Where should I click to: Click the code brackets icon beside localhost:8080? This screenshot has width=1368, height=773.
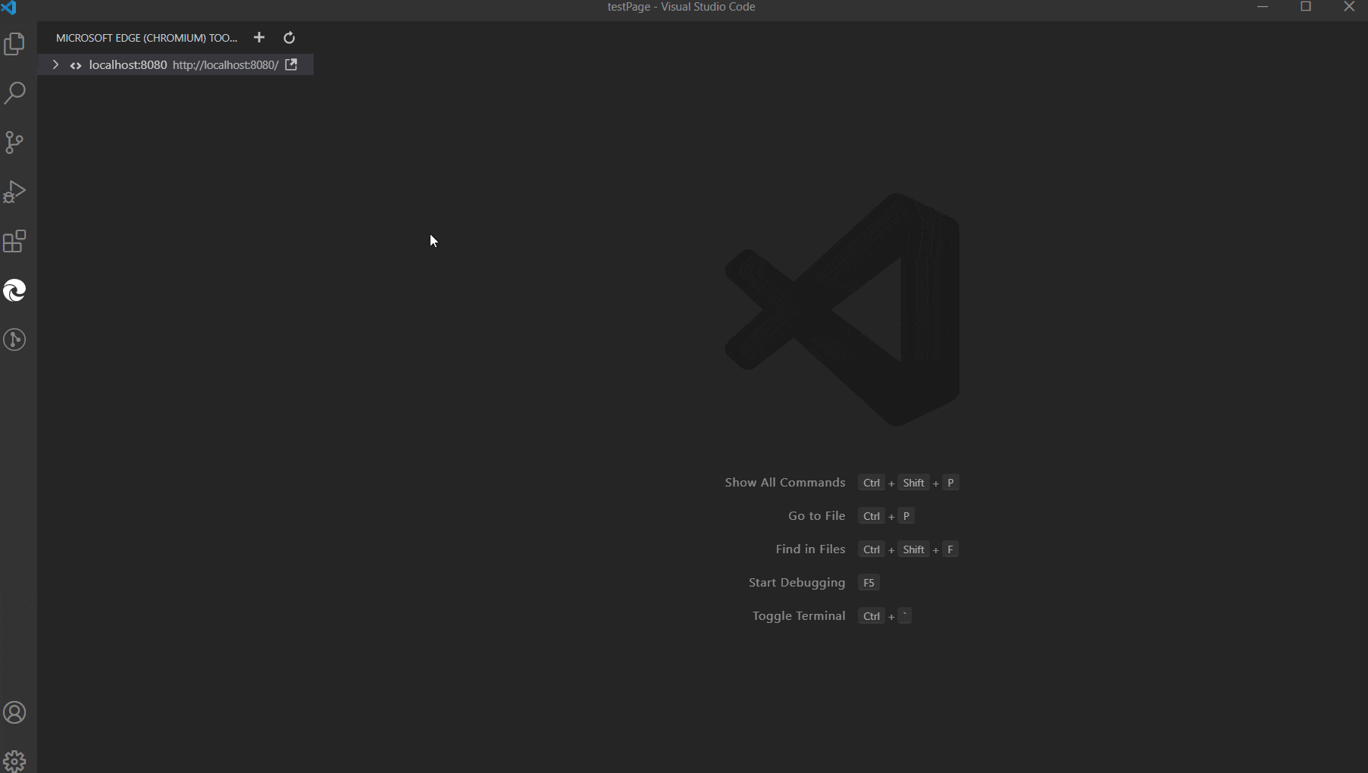[x=76, y=66]
